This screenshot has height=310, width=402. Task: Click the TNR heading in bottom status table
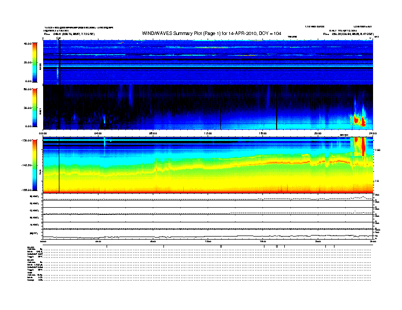29,273
